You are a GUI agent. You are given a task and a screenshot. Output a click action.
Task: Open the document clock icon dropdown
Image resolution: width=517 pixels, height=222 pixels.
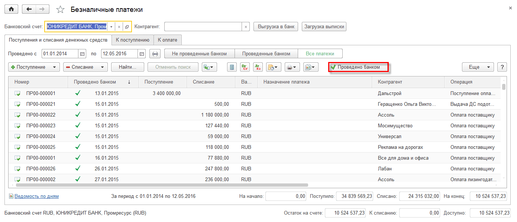pyautogui.click(x=274, y=67)
